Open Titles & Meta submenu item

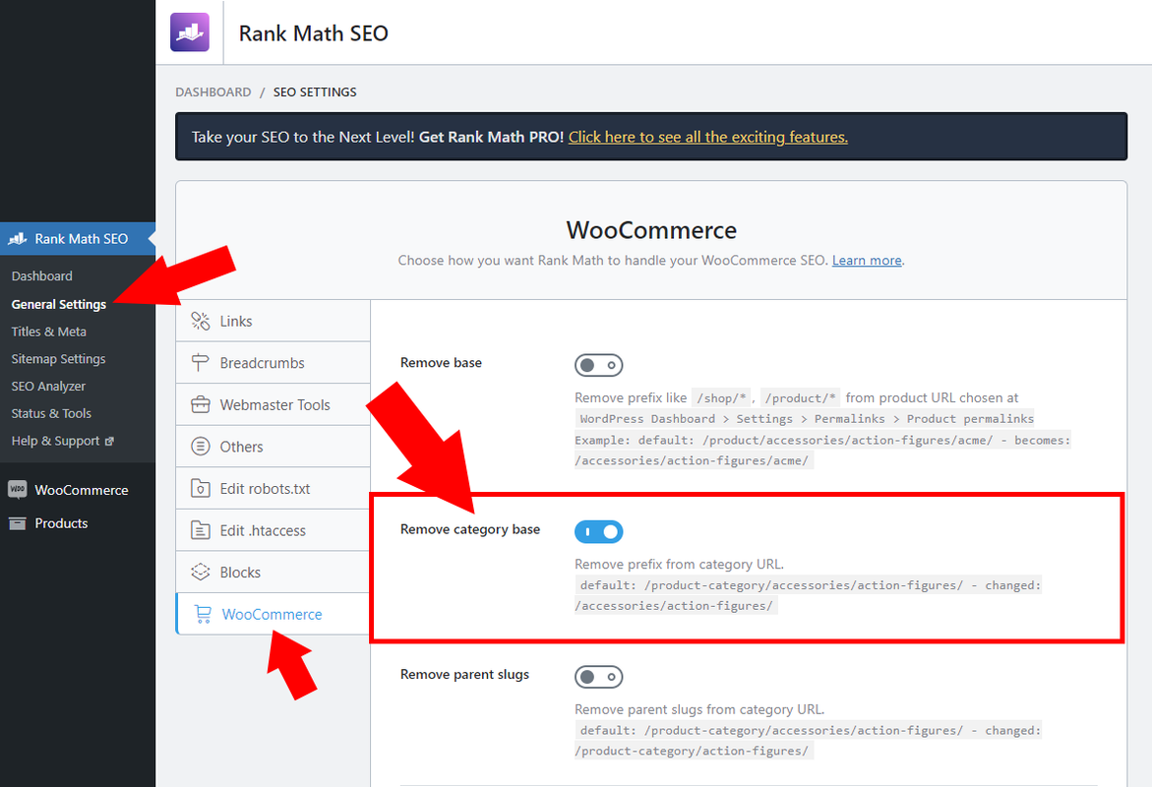pyautogui.click(x=48, y=332)
